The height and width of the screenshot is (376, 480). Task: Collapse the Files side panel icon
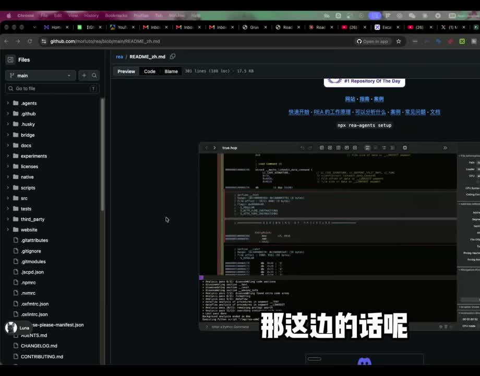pyautogui.click(x=10, y=60)
